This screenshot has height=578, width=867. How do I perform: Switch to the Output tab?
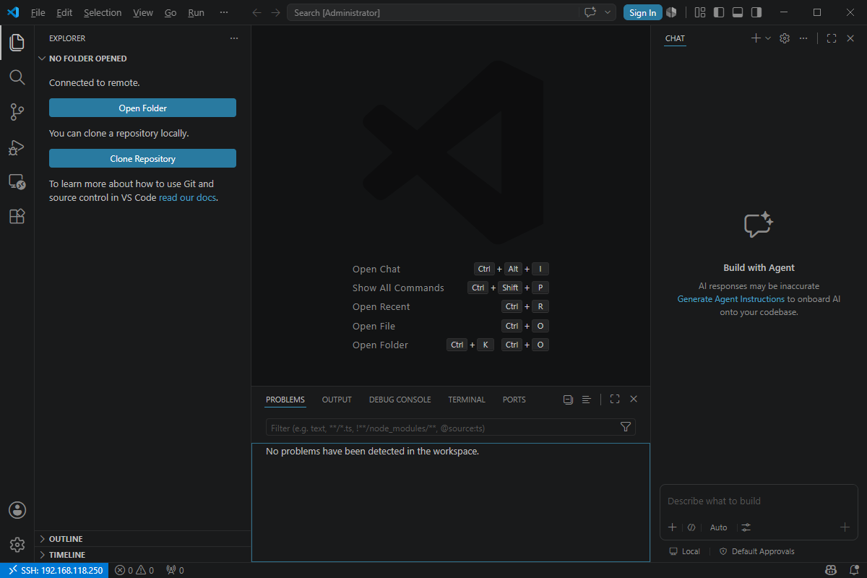pos(337,400)
